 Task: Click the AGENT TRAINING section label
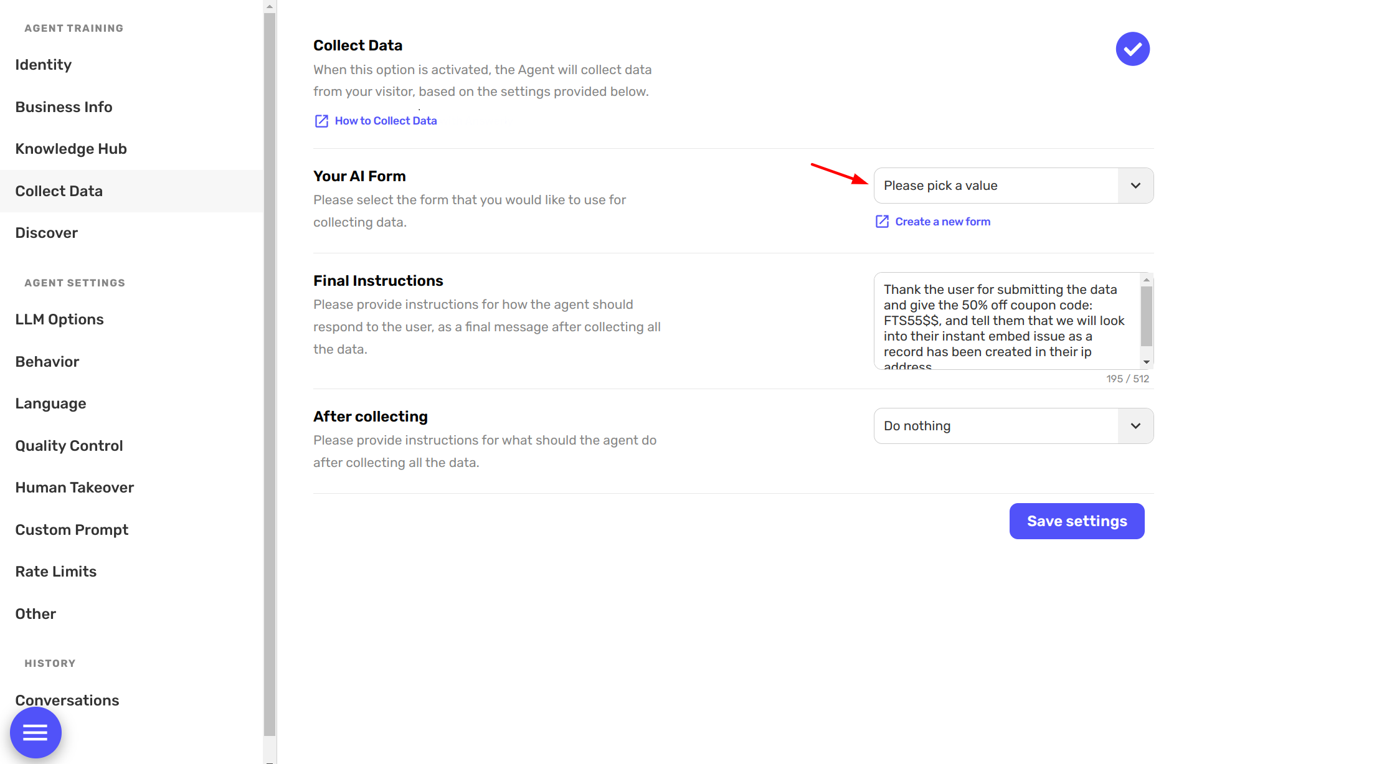click(74, 28)
